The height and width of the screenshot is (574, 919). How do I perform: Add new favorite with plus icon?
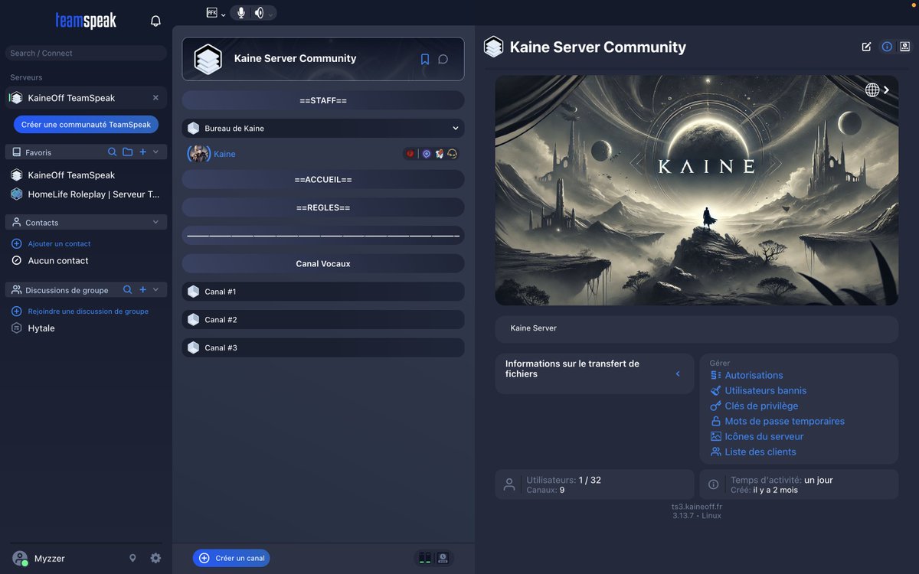[x=142, y=152]
